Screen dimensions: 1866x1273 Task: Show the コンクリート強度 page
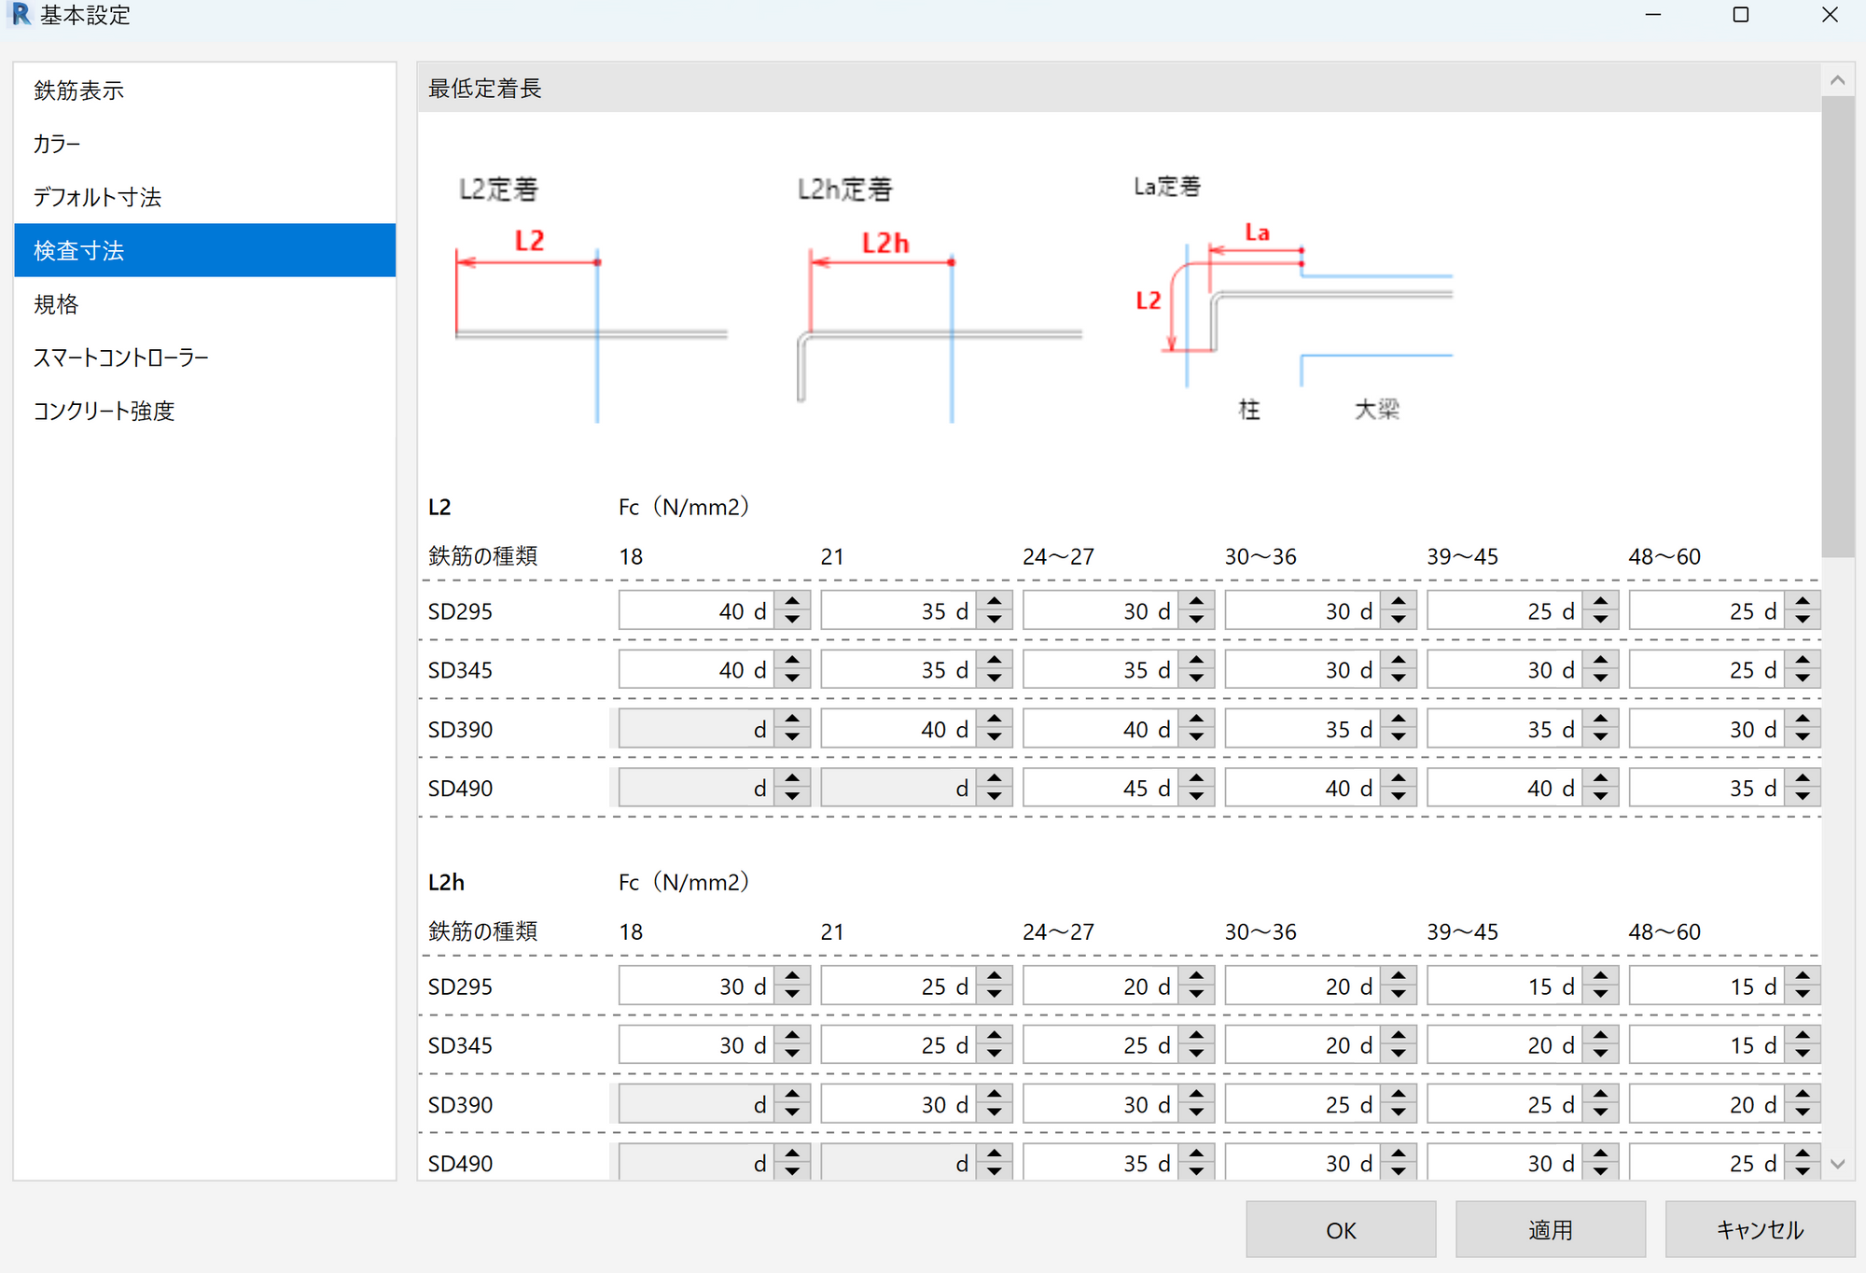coord(104,411)
